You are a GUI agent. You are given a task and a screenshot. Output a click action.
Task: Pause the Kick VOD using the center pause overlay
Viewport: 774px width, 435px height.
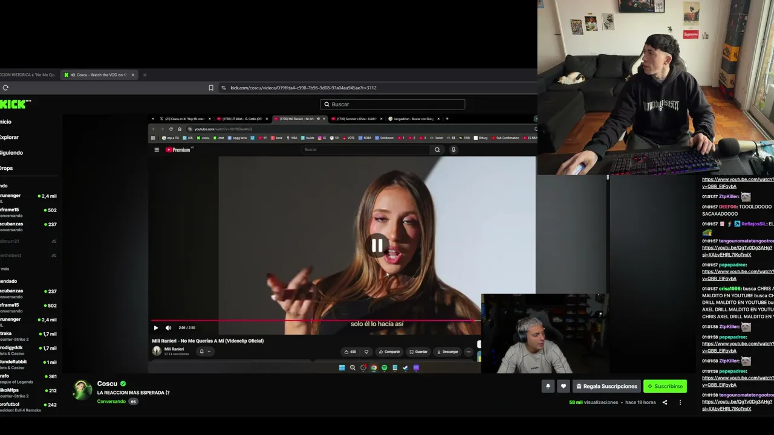(377, 245)
